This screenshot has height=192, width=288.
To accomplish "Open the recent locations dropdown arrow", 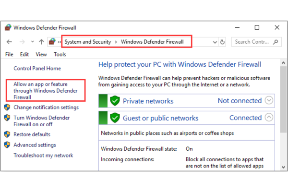I will coord(33,42).
